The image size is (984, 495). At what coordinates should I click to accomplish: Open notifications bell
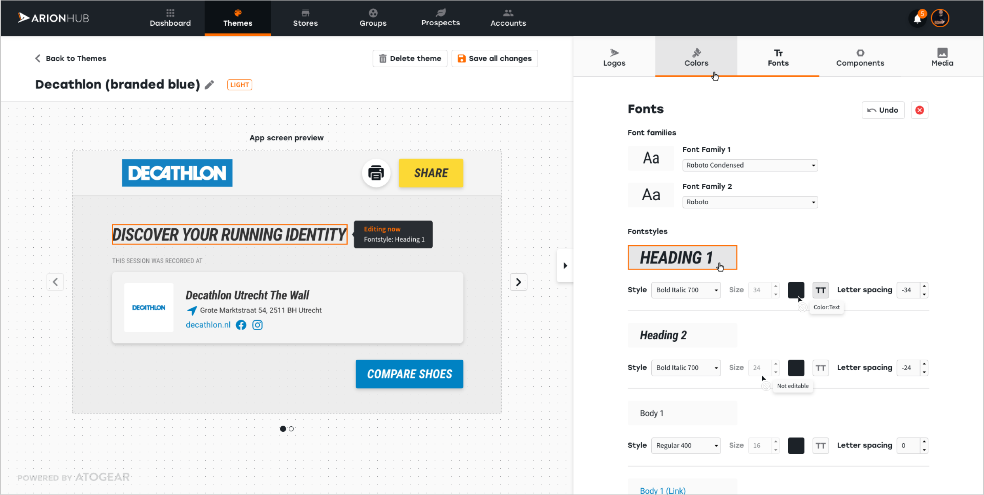click(x=918, y=18)
